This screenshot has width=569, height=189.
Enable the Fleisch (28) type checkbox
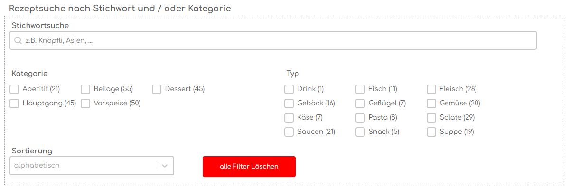(x=431, y=89)
